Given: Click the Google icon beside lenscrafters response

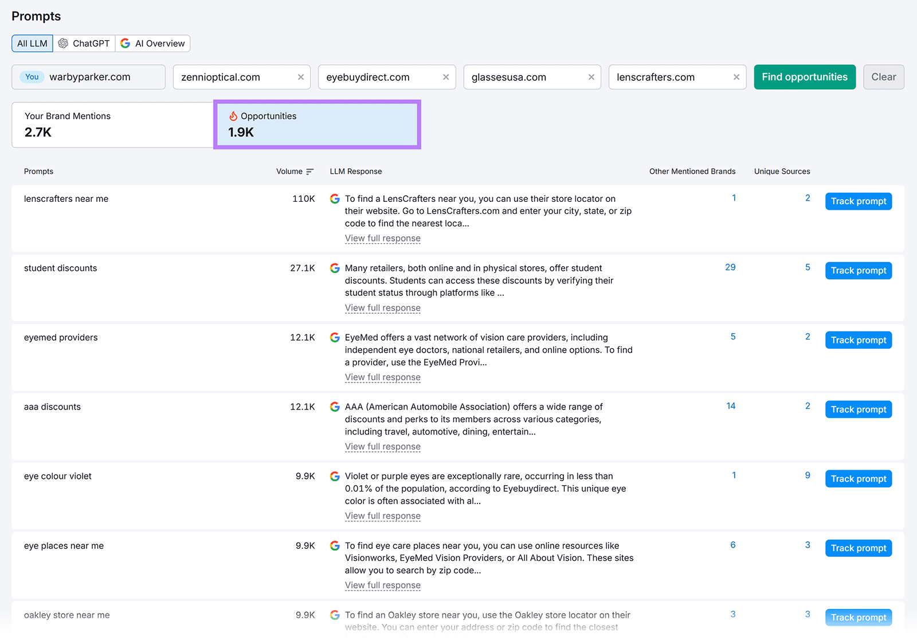Looking at the screenshot, I should tap(335, 199).
